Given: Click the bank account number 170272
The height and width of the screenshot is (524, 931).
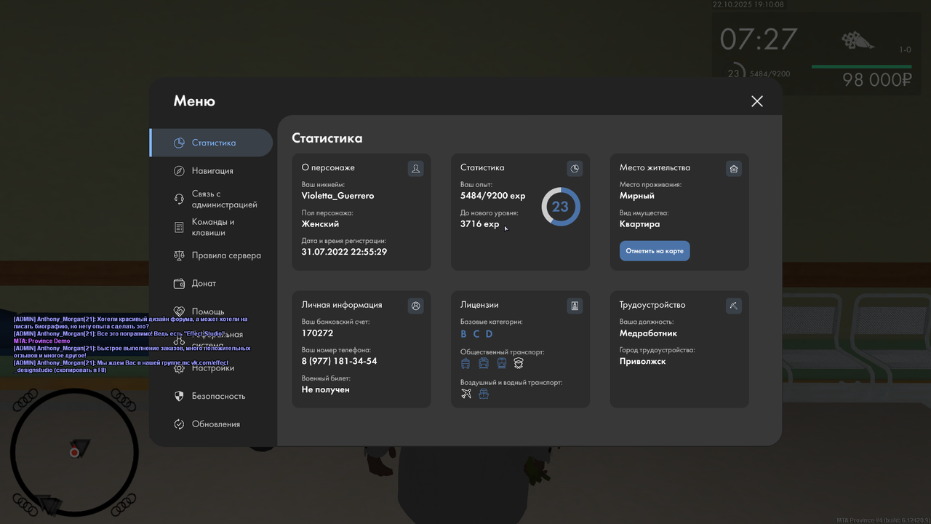Looking at the screenshot, I should 318,333.
